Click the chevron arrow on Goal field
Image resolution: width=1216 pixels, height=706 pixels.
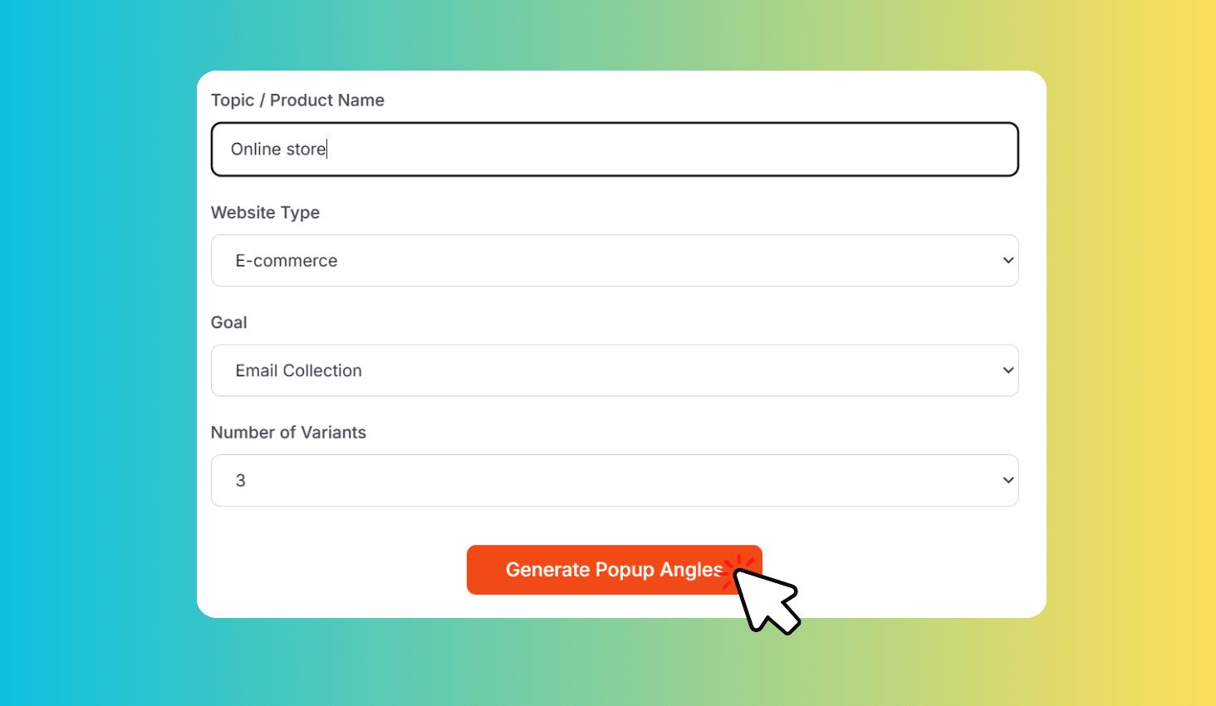(1008, 370)
